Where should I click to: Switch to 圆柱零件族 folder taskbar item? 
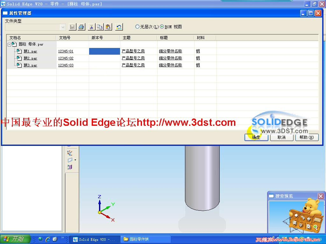(x=145, y=240)
